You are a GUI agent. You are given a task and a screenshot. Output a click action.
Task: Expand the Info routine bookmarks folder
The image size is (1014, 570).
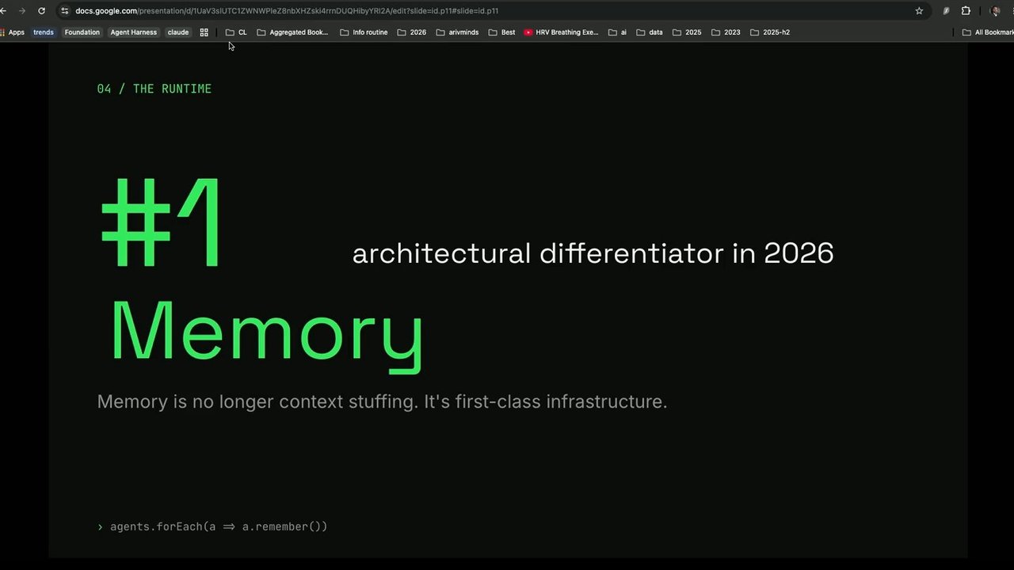point(364,32)
